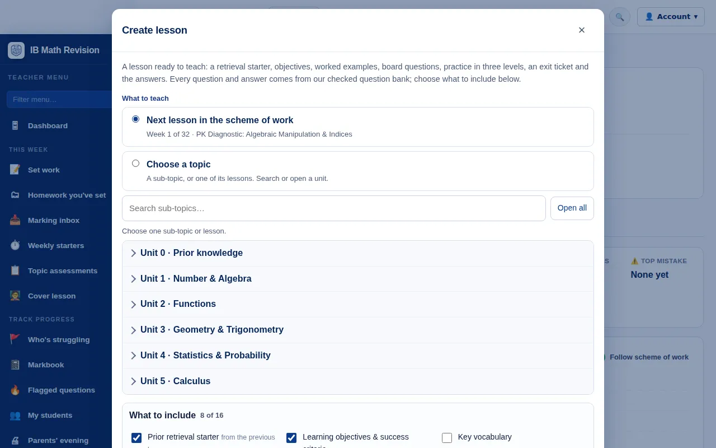Expand Unit 2 · Functions
716x448 pixels.
click(358, 304)
